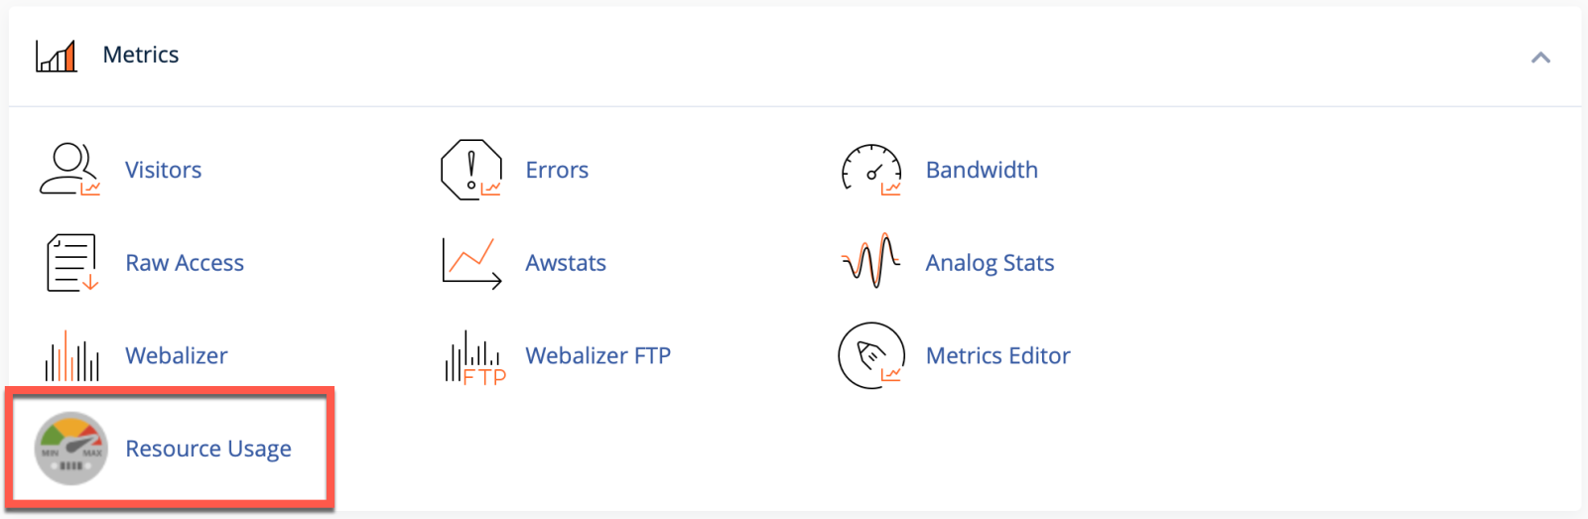Open the Errors octagon icon
1588x519 pixels.
[x=471, y=170]
